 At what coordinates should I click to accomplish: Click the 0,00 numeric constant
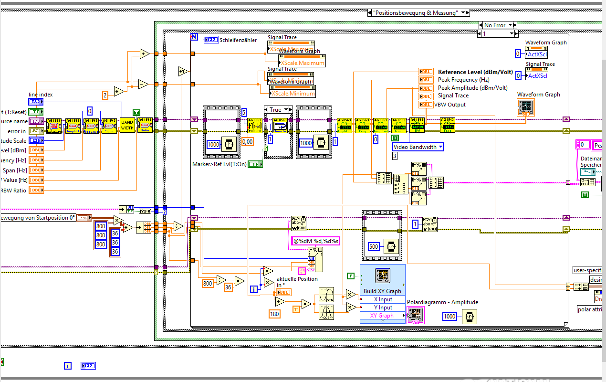click(248, 141)
